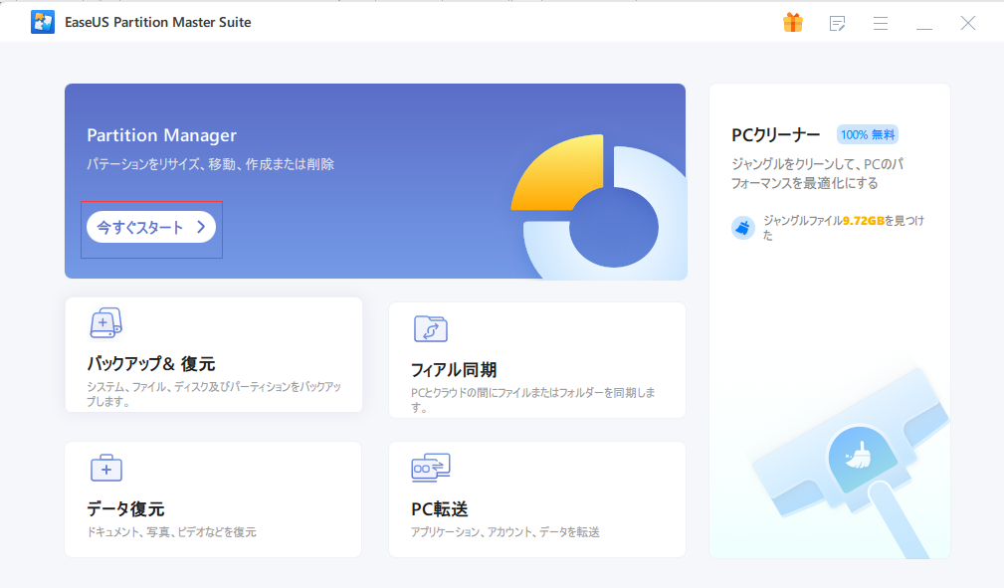Open the hamburger menu in the title bar
1004x588 pixels.
click(x=880, y=22)
